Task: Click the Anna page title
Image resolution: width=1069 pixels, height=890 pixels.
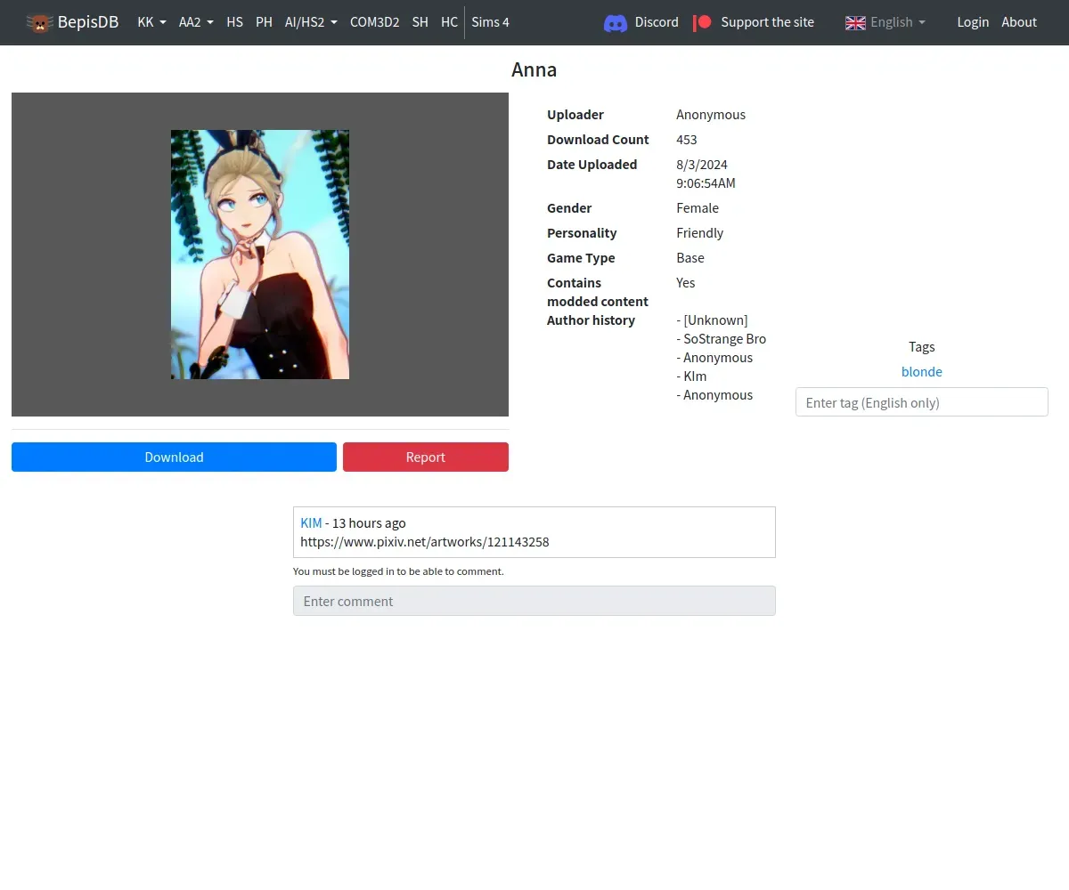Action: click(534, 69)
